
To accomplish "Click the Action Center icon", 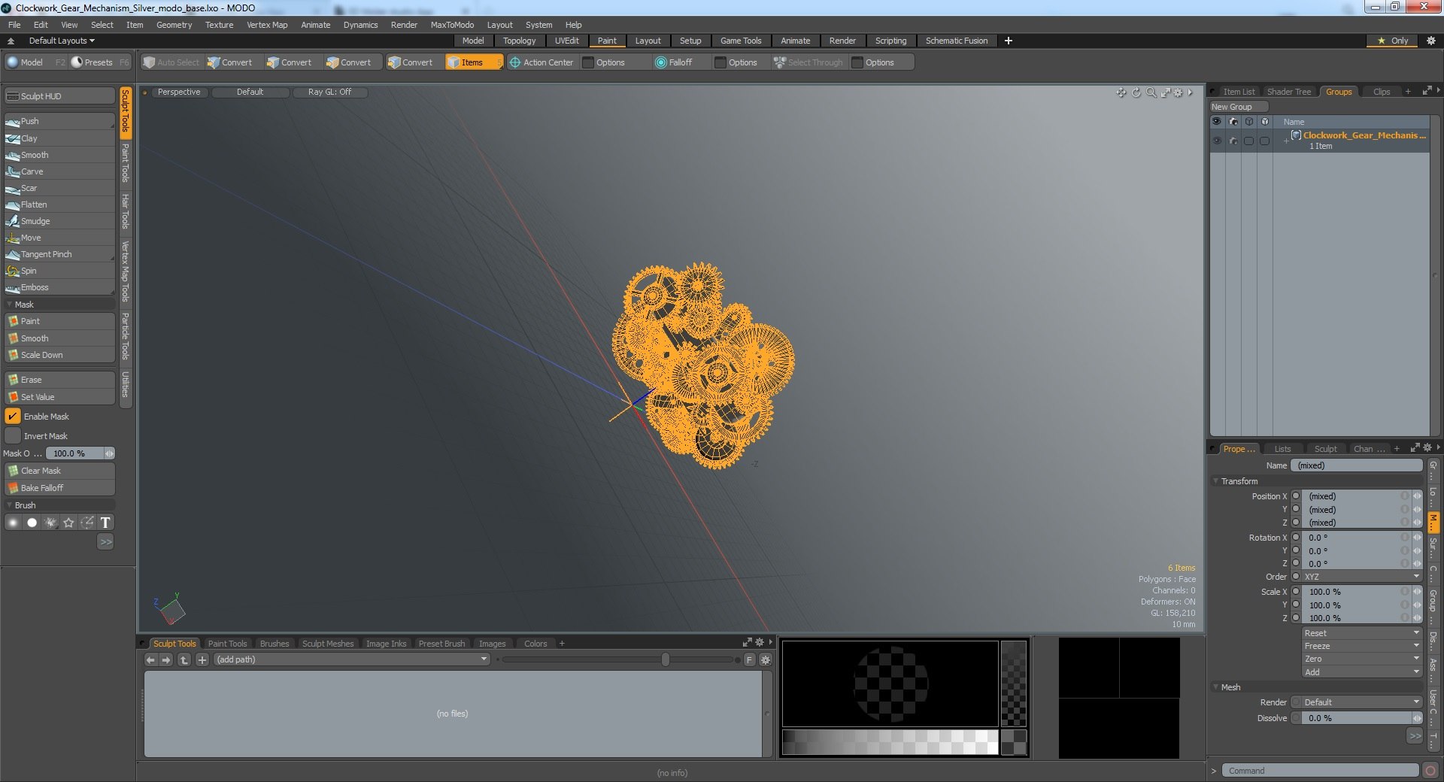I will (x=515, y=62).
